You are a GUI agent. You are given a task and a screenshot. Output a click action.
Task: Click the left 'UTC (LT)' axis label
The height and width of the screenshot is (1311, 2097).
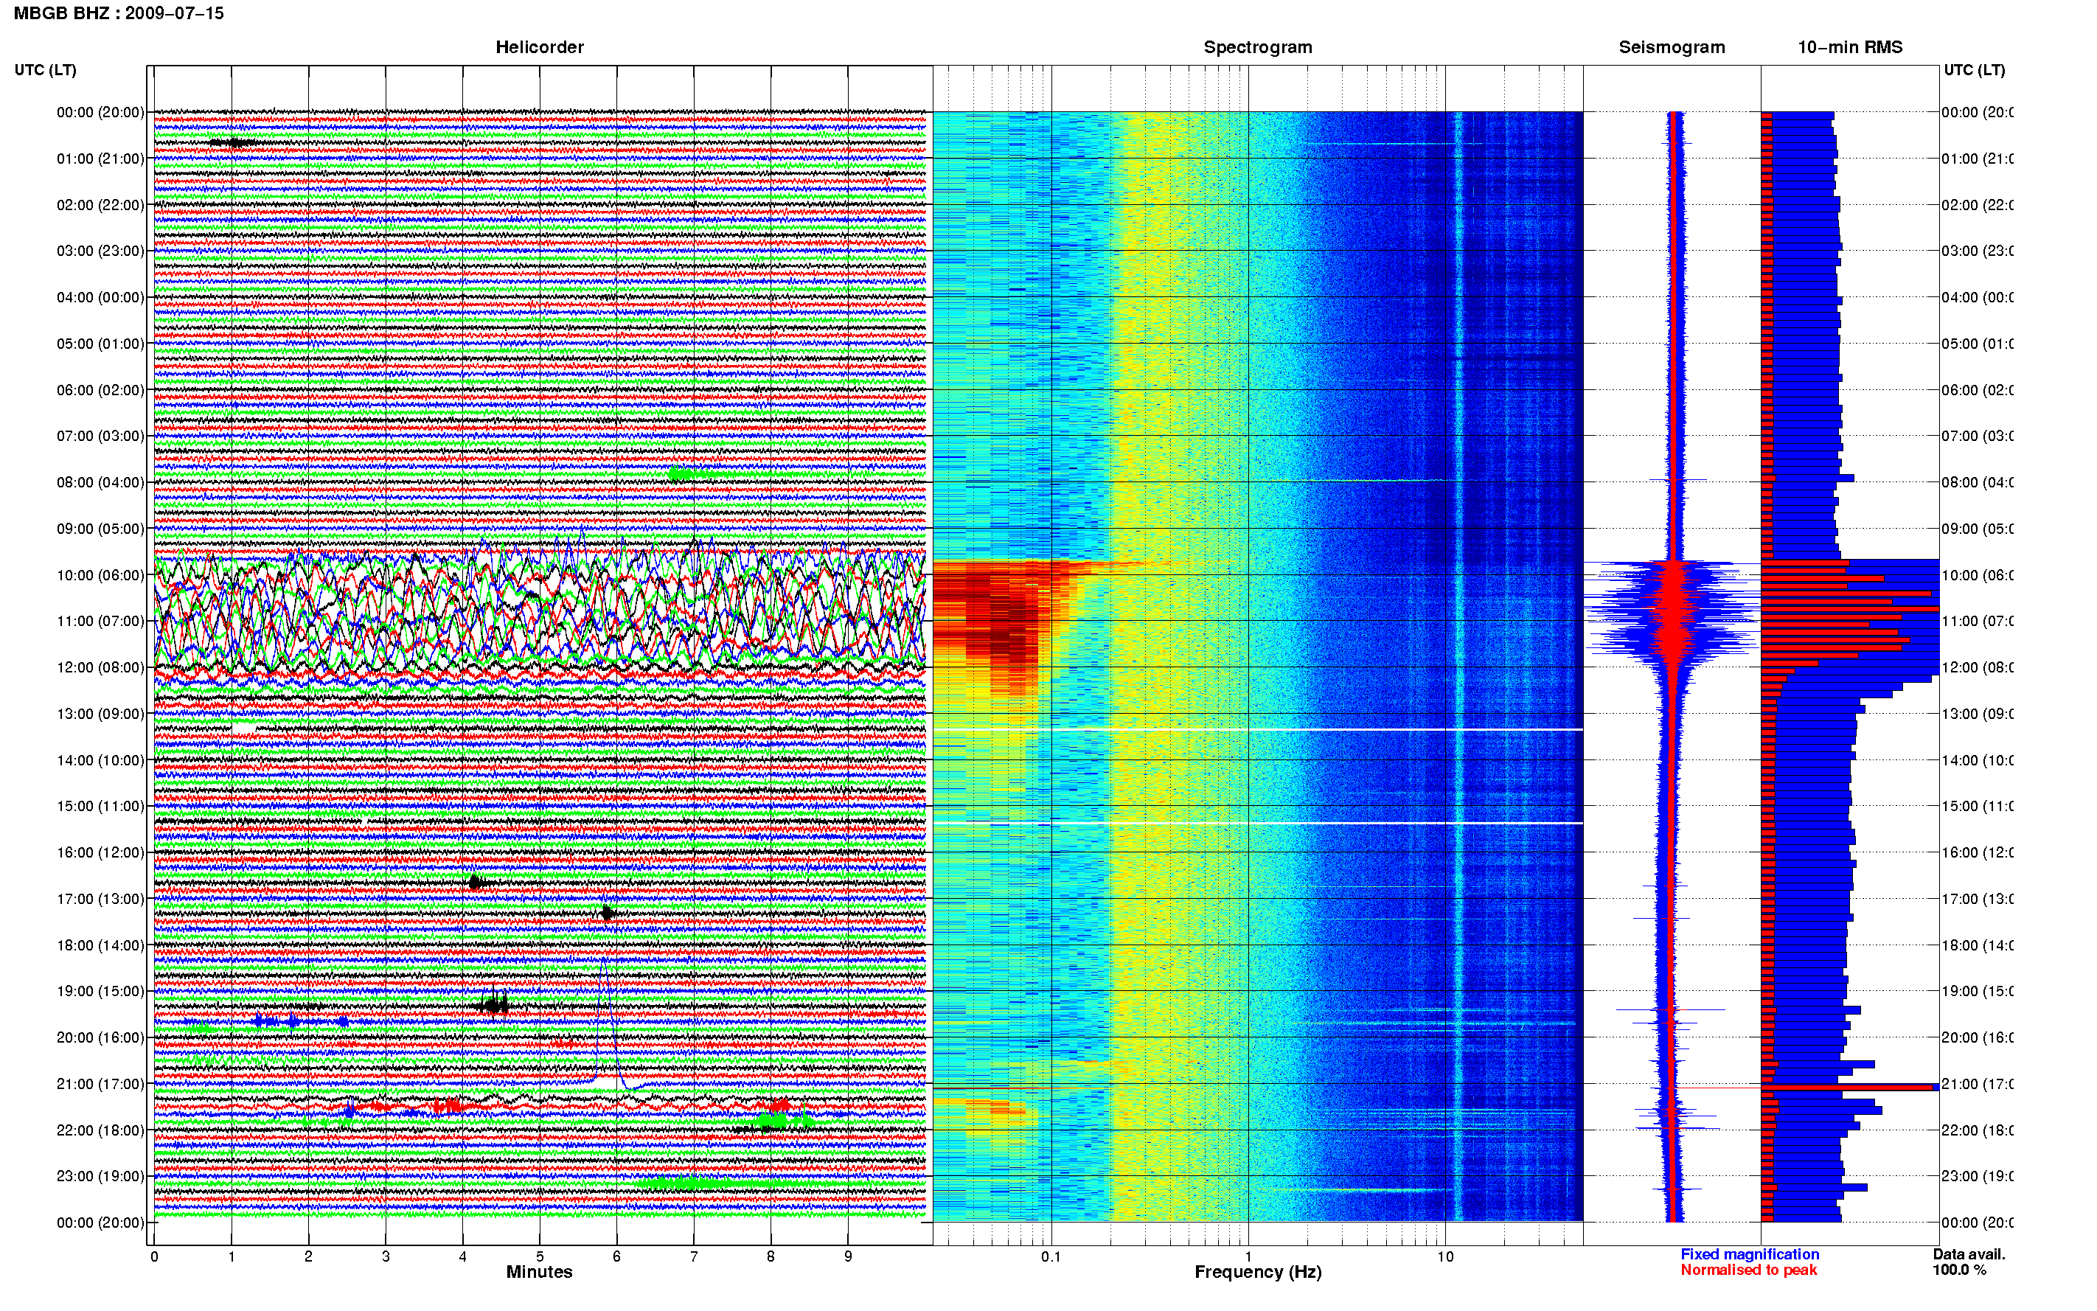(45, 69)
